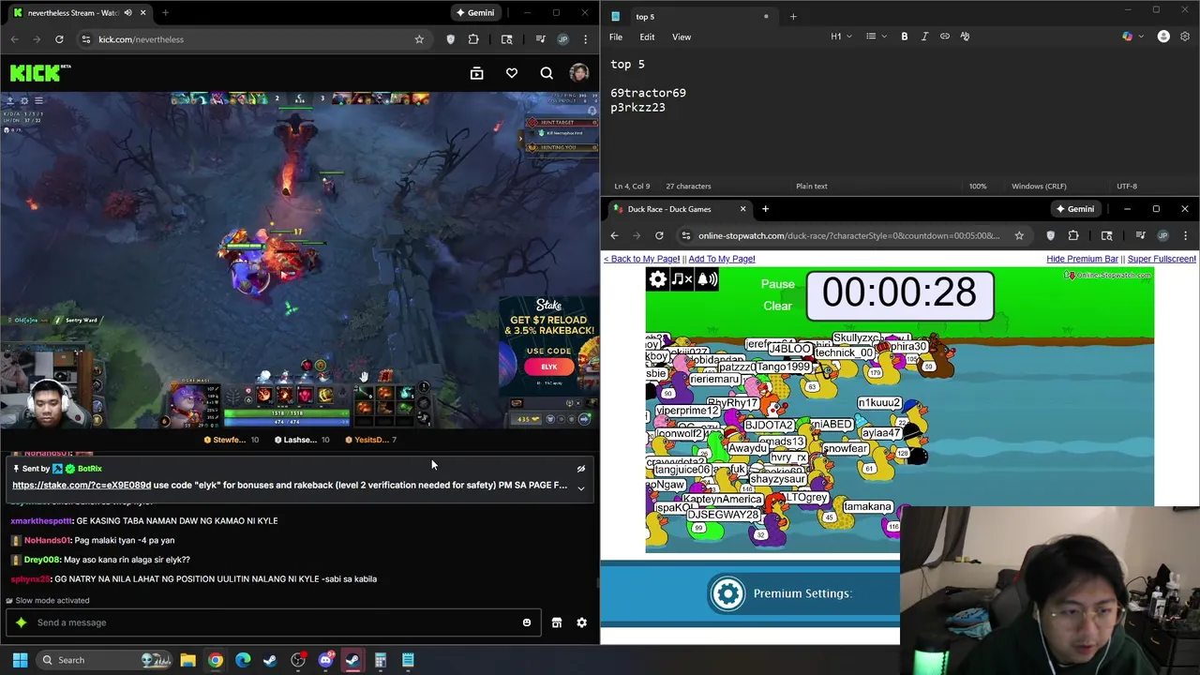Click UTF-8 encoding in Notepad status bar

pos(1127,186)
